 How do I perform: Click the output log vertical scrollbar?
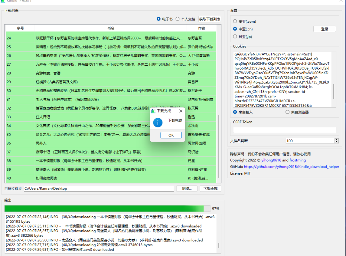219,245
